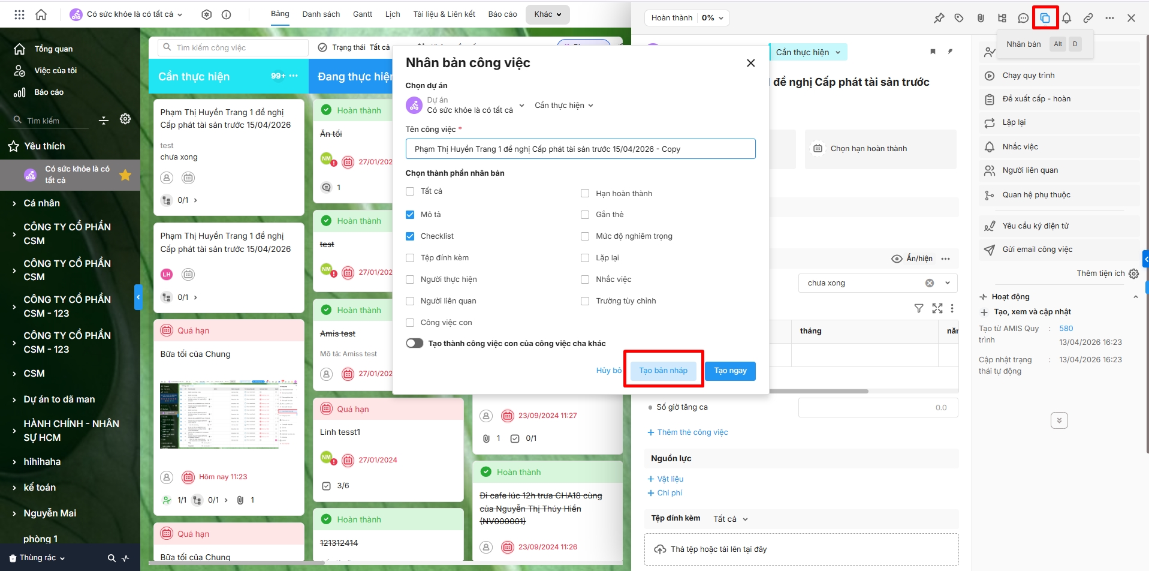This screenshot has height=571, width=1149.
Task: Open more options ellipsis in task toolbar
Action: coord(1110,18)
